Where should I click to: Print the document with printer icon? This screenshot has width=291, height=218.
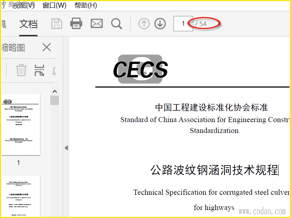pos(76,24)
